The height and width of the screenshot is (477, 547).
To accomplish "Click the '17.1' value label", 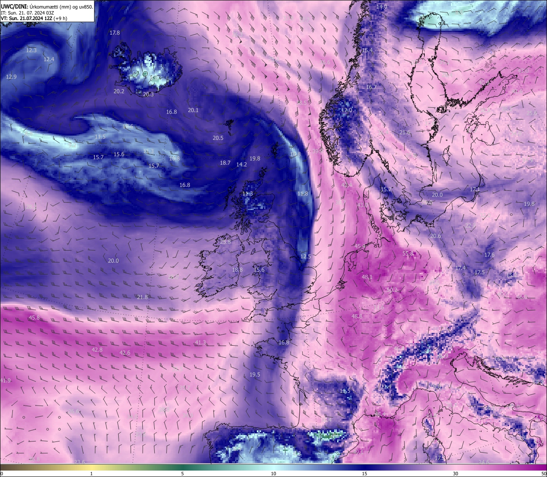I will [x=475, y=189].
